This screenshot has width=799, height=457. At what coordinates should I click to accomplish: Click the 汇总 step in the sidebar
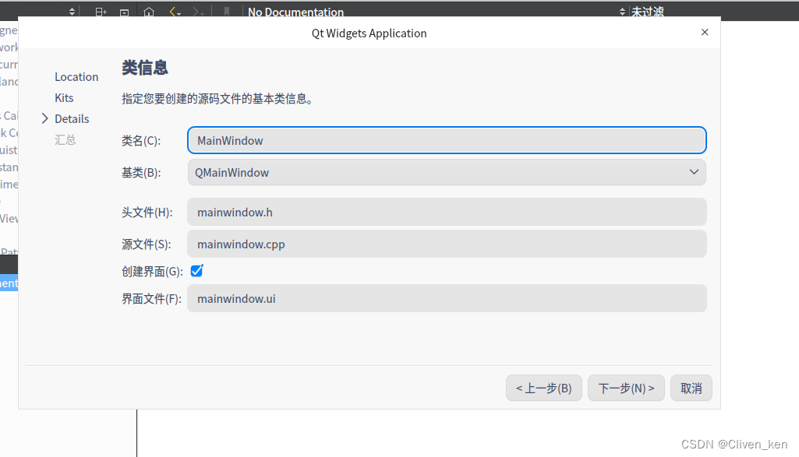pyautogui.click(x=65, y=139)
